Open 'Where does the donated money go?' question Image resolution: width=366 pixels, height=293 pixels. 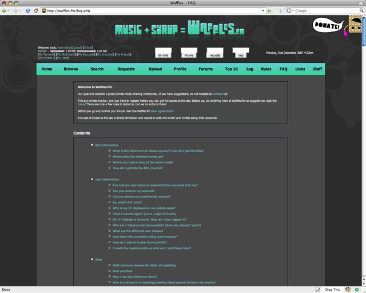(x=138, y=157)
